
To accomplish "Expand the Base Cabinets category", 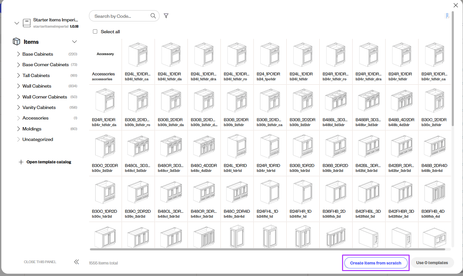I will (x=19, y=54).
